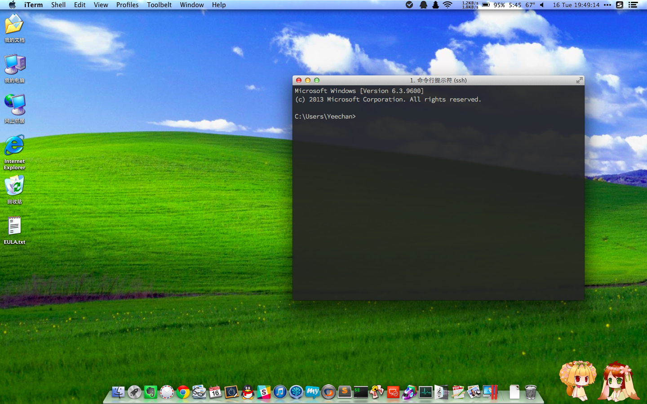This screenshot has height=404, width=647.
Task: Toggle fullscreen on the iTerm window
Action: [x=579, y=80]
